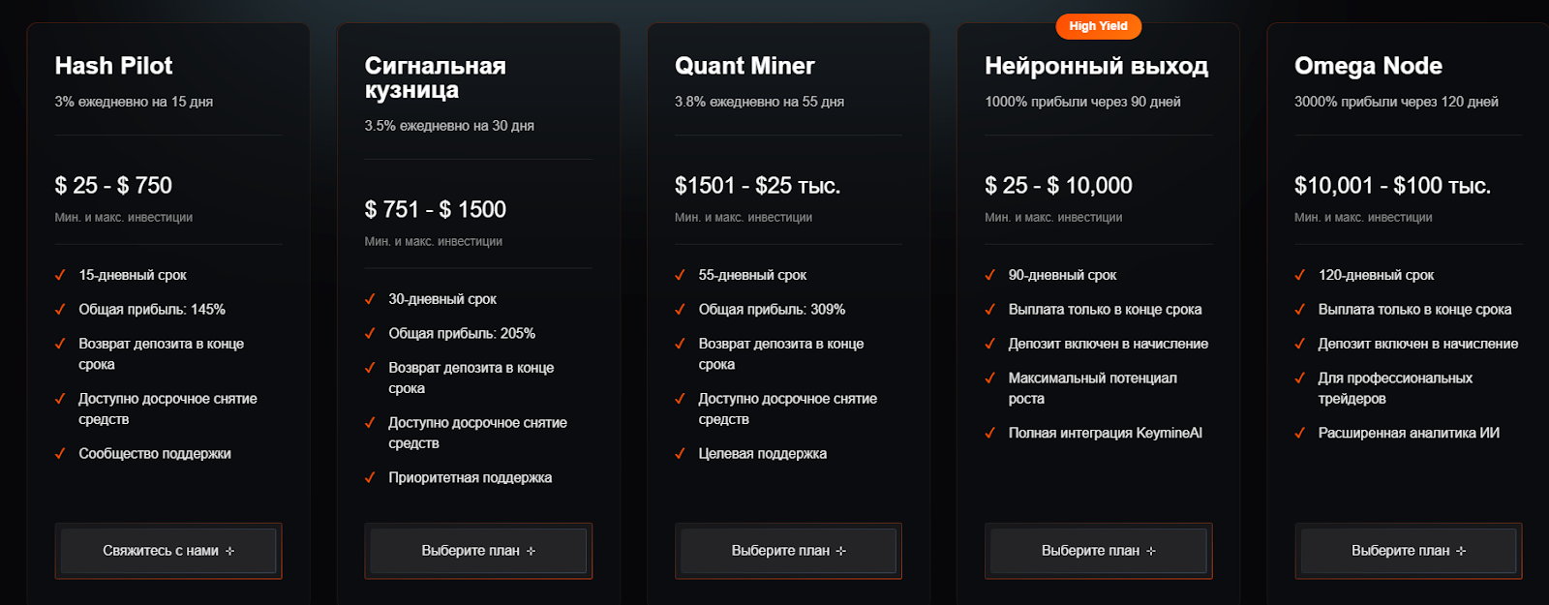The height and width of the screenshot is (605, 1549).
Task: Choose the Omega Node plan button
Action: [1408, 551]
